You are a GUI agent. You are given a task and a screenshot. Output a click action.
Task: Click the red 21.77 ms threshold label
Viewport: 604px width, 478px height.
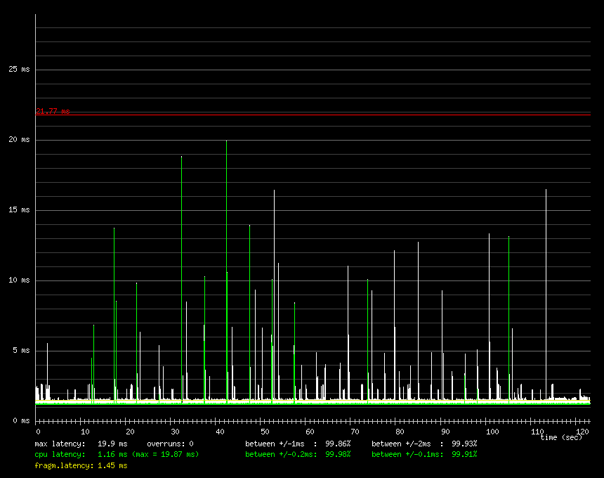53,111
